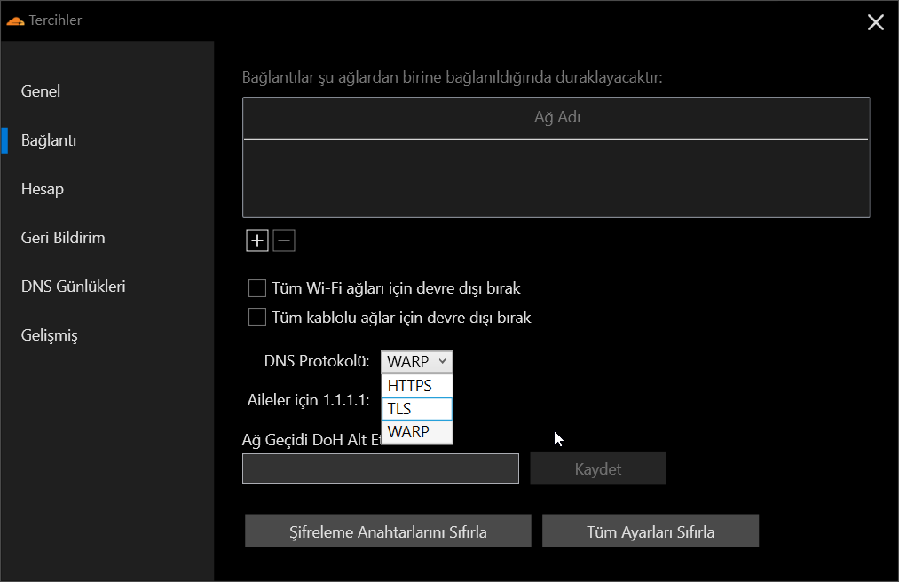Image resolution: width=899 pixels, height=582 pixels.
Task: Click the Ağ Geçidi DoH text field
Action: pyautogui.click(x=381, y=468)
